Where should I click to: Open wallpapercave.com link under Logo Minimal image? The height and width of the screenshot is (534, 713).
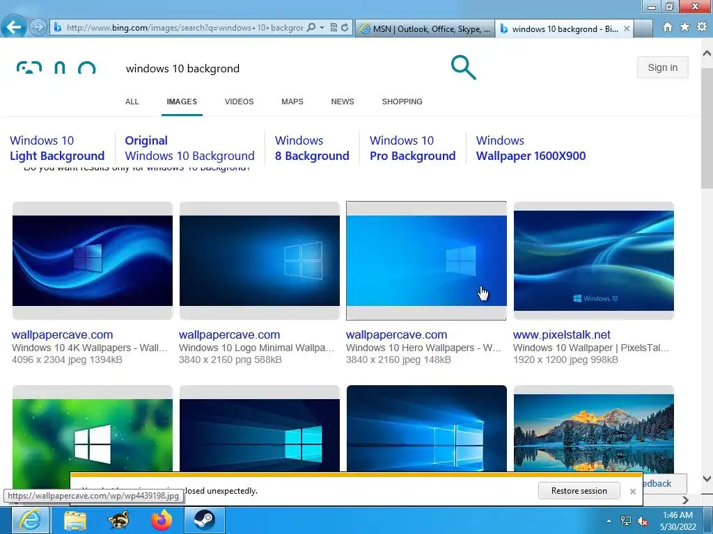(229, 334)
